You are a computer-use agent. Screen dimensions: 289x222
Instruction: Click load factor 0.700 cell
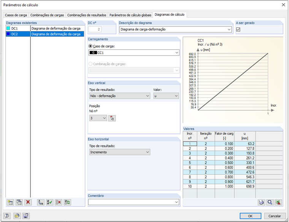[x=224, y=172]
